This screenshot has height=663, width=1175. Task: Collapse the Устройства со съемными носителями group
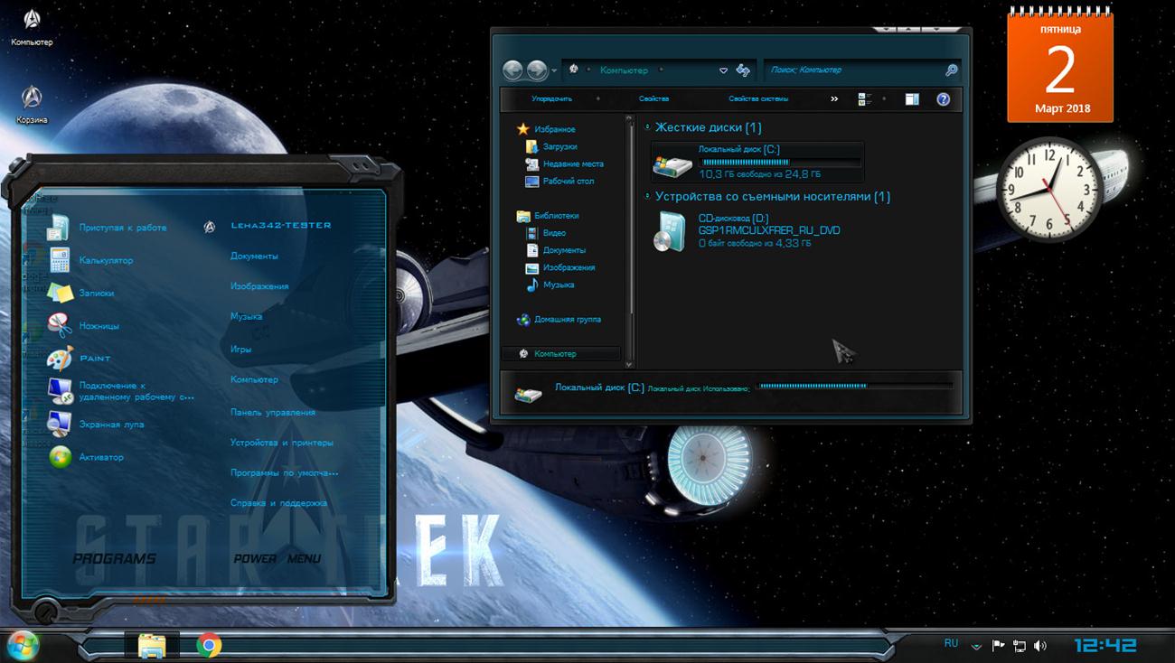point(647,196)
